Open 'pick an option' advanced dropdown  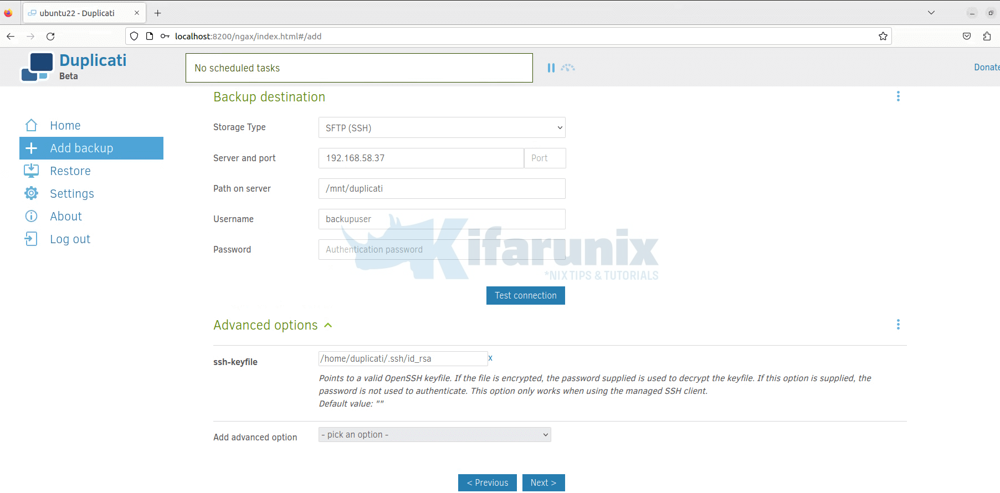pos(434,434)
